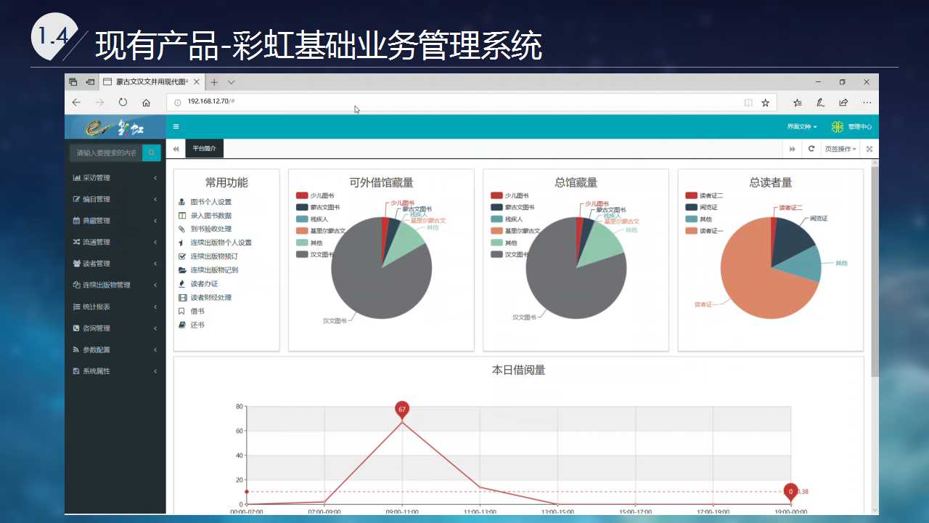Select the 平台简介 tab
Viewport: 929px width, 523px height.
click(x=204, y=148)
